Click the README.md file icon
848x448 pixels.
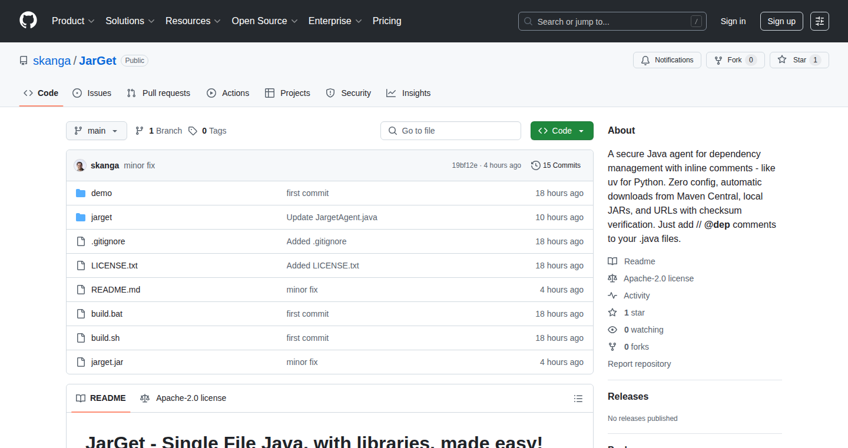pyautogui.click(x=81, y=290)
